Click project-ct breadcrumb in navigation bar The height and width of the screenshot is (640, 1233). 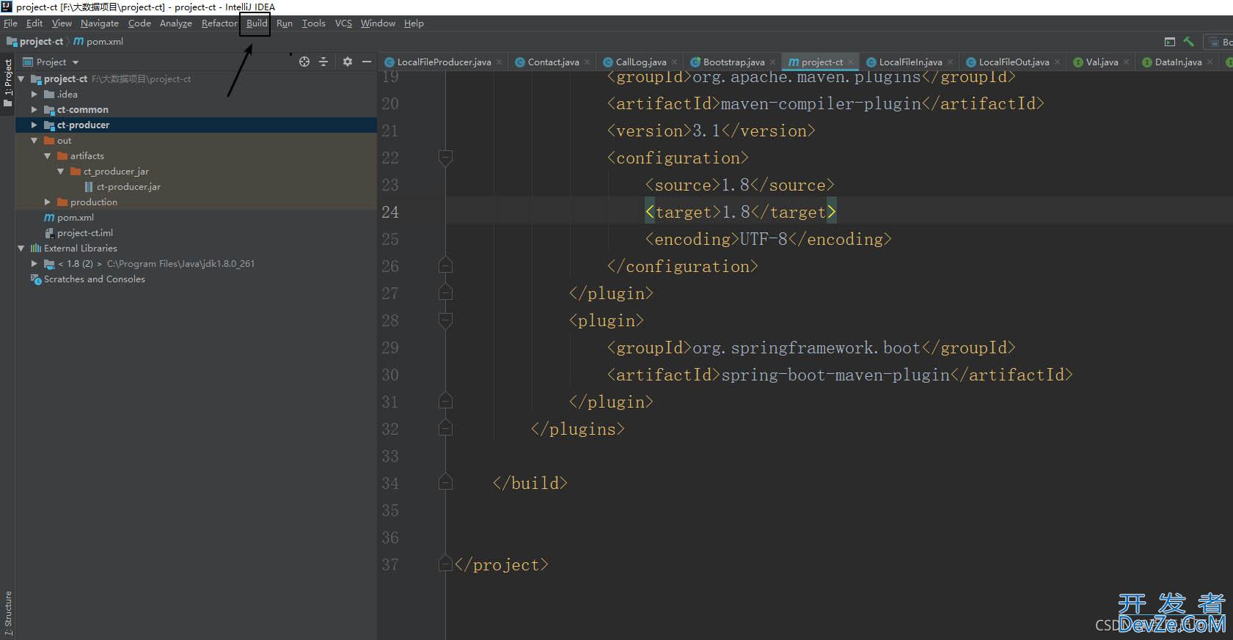tap(34, 42)
